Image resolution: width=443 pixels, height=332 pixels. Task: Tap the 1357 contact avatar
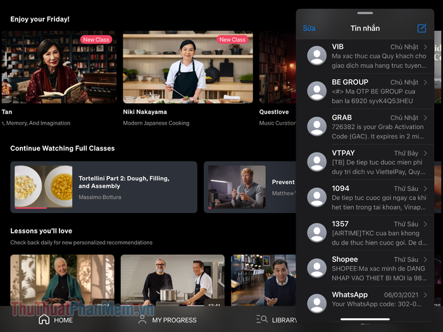pyautogui.click(x=316, y=233)
